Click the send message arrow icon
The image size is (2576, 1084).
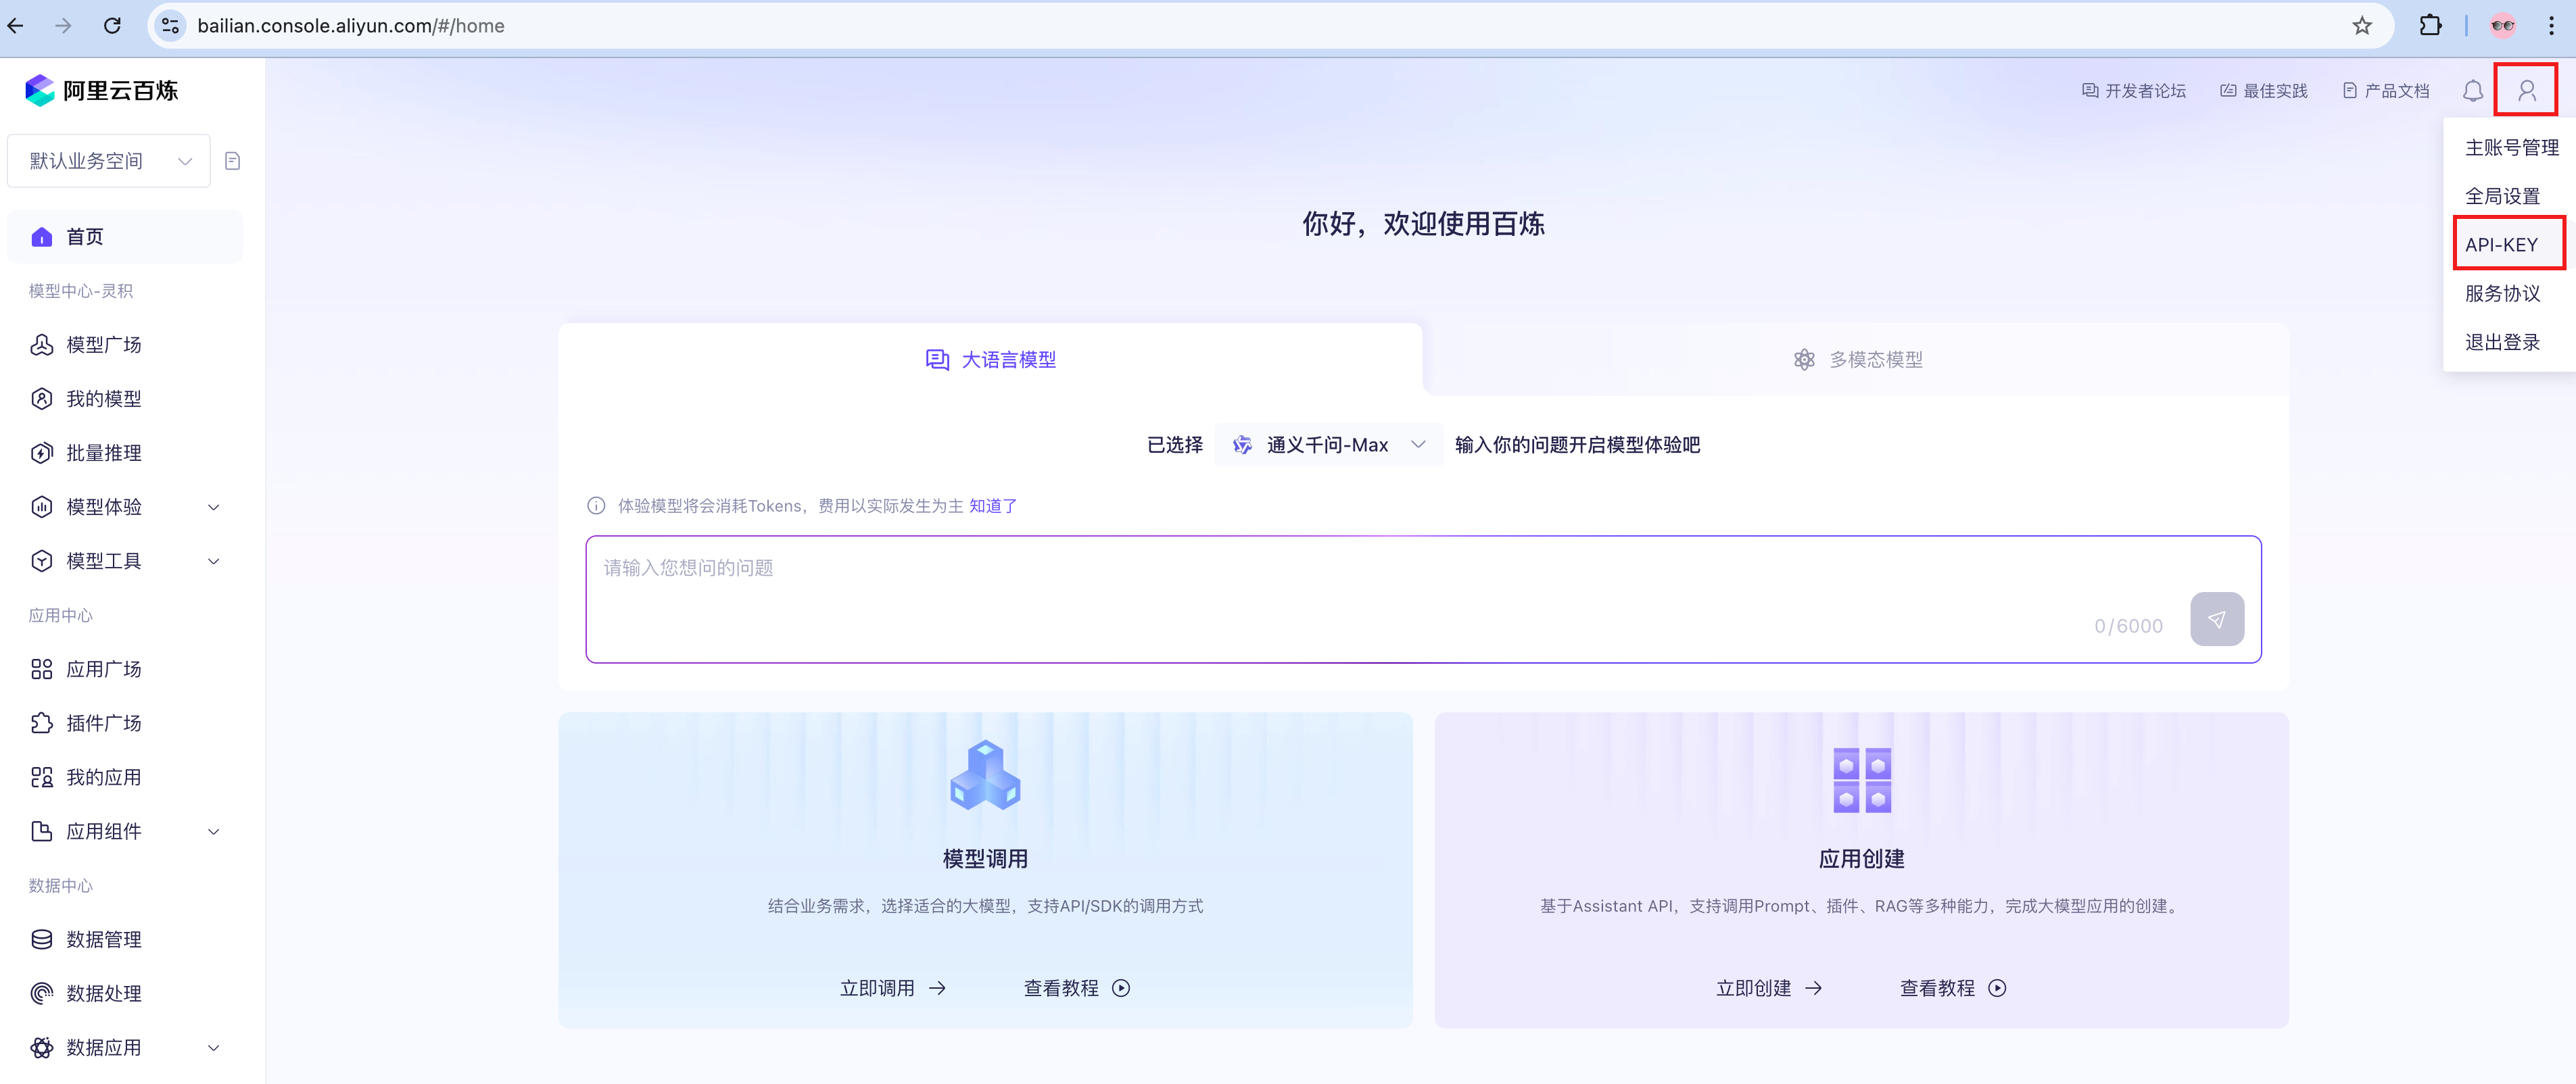click(x=2217, y=619)
